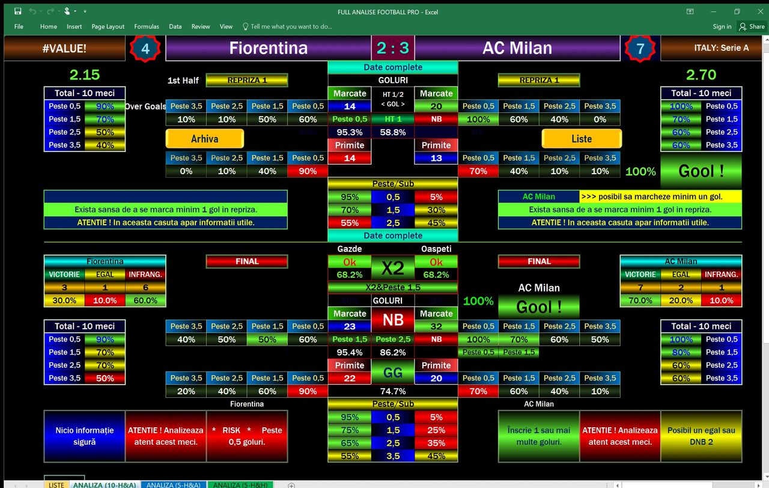769x488 pixels.
Task: Open the Data ribbon tab
Action: [x=175, y=26]
